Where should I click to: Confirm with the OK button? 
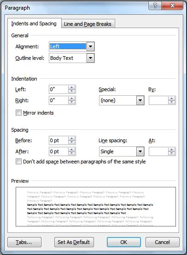124,242
